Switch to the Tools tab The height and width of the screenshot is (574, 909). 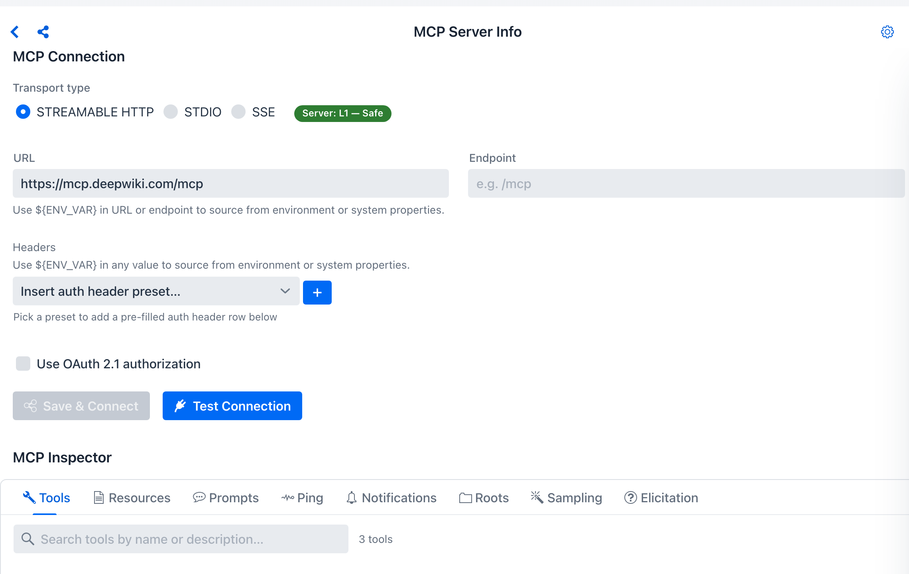pos(46,497)
